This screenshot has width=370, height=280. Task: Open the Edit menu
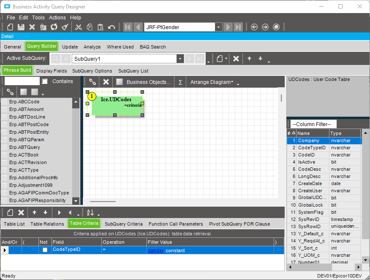point(23,18)
